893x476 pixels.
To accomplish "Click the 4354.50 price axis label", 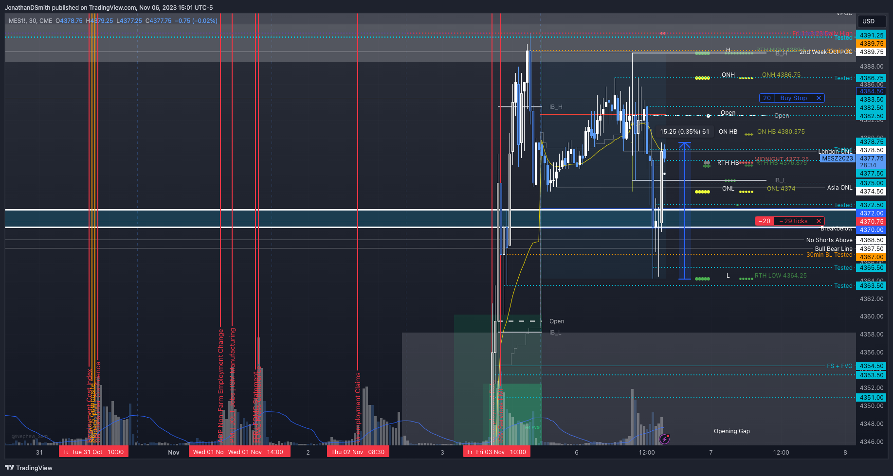I will pyautogui.click(x=872, y=366).
